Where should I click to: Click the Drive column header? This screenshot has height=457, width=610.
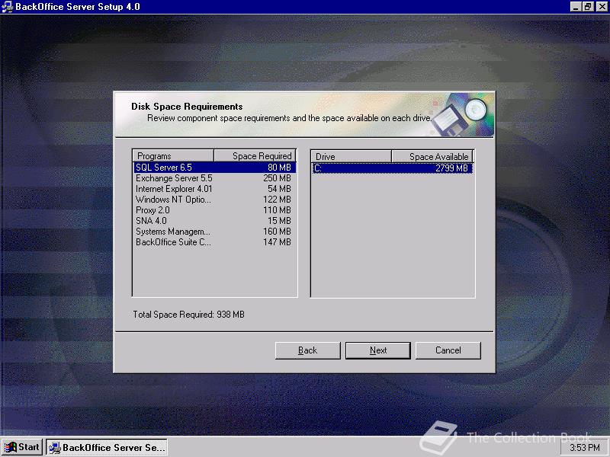(352, 157)
